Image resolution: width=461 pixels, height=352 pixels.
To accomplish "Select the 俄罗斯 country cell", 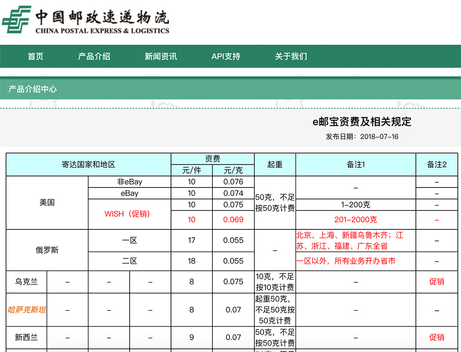I will (x=47, y=250).
